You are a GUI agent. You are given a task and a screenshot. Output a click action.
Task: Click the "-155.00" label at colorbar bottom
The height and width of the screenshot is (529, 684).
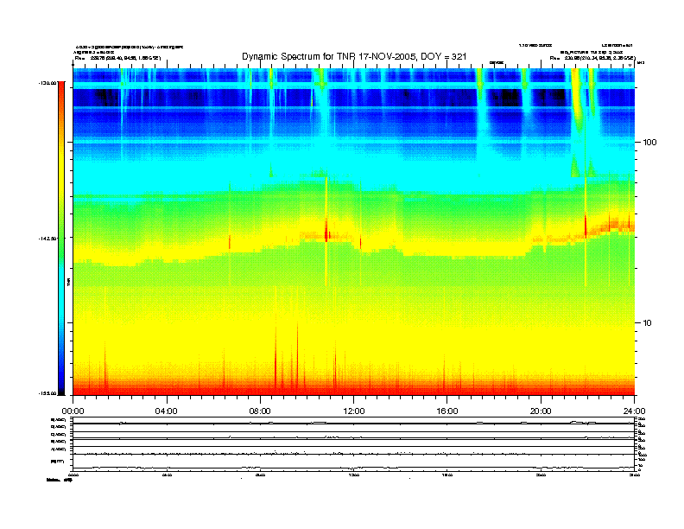coord(47,393)
